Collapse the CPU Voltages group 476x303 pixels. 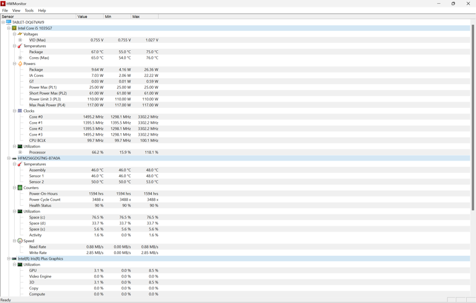click(14, 34)
